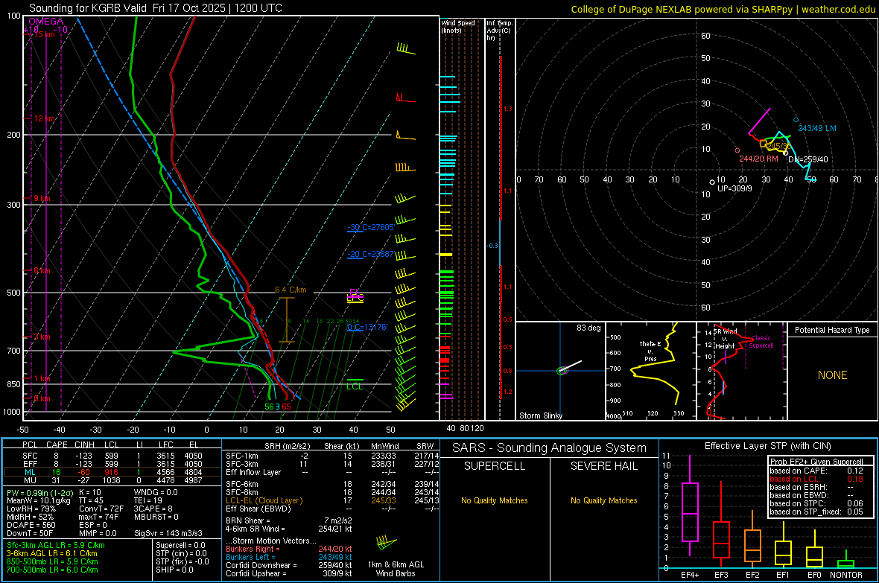The image size is (879, 583).
Task: Click the 83 deg slinky tilt value
Action: 588,328
